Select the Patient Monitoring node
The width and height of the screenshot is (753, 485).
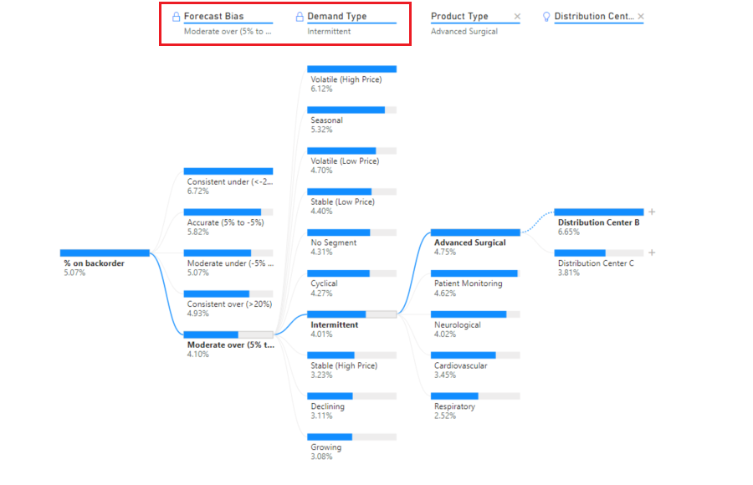(x=475, y=283)
